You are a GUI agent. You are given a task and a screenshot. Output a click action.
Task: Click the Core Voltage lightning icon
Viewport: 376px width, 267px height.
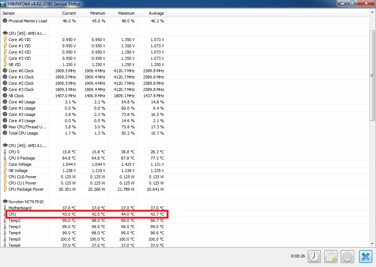5,164
